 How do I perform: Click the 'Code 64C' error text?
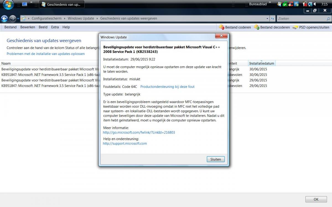pos(129,87)
